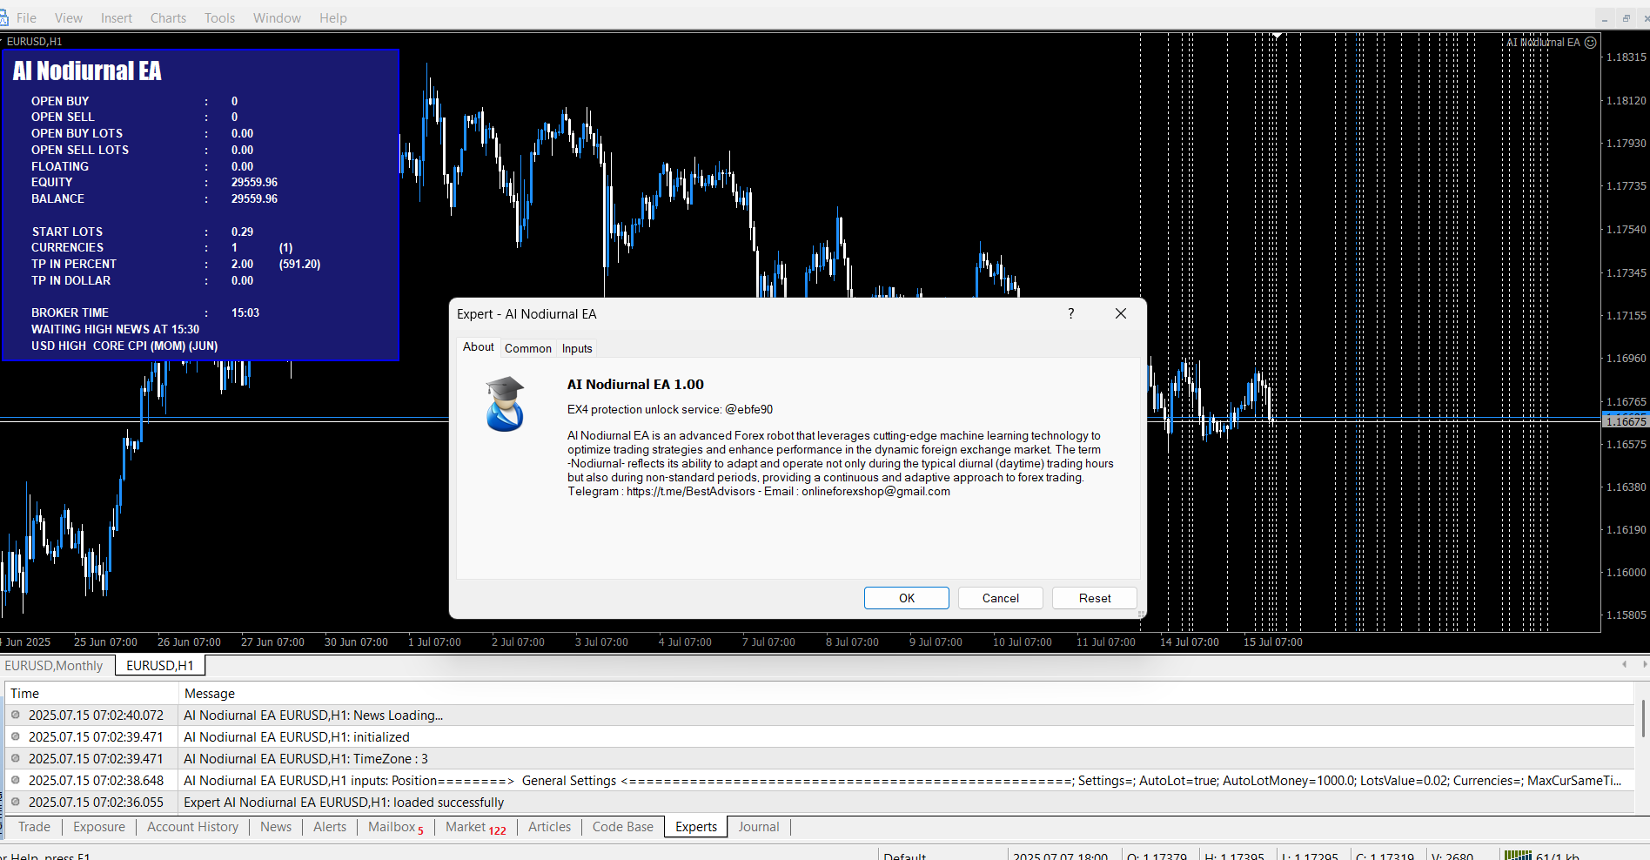Click the log icon beside News Loading message
This screenshot has width=1650, height=860.
pyautogui.click(x=16, y=715)
